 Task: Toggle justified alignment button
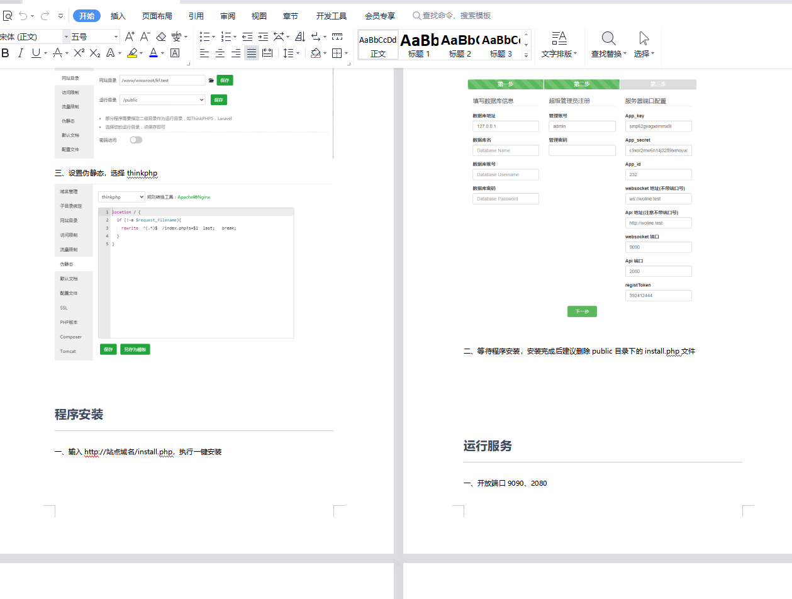(x=252, y=53)
